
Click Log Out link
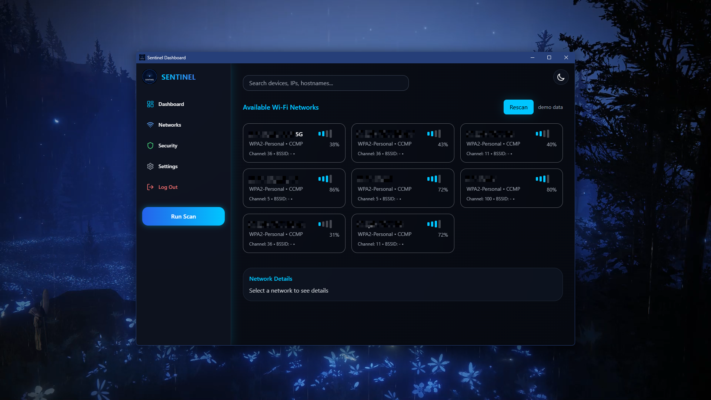(x=168, y=187)
